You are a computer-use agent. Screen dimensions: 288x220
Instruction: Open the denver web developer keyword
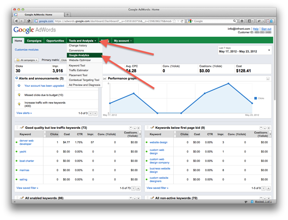tap(27, 143)
